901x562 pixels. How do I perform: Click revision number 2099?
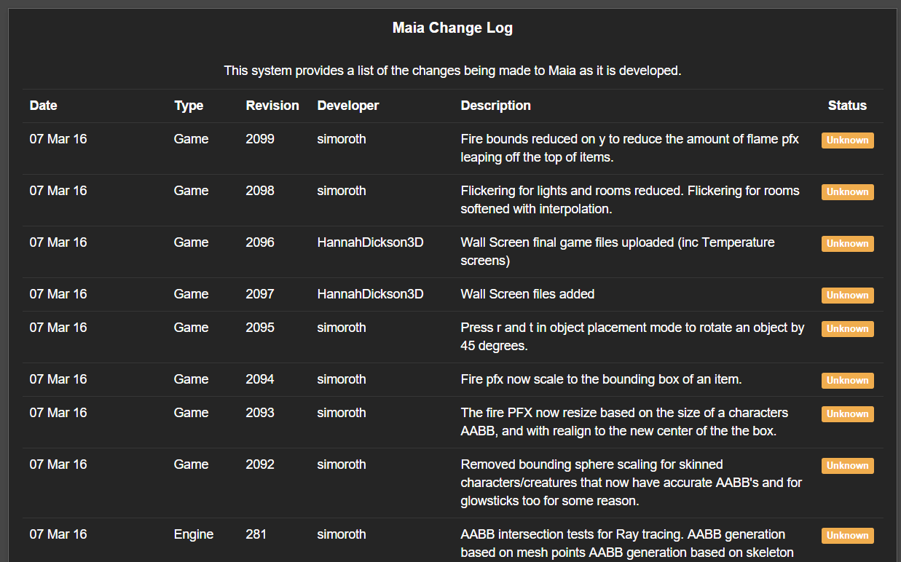tap(260, 139)
